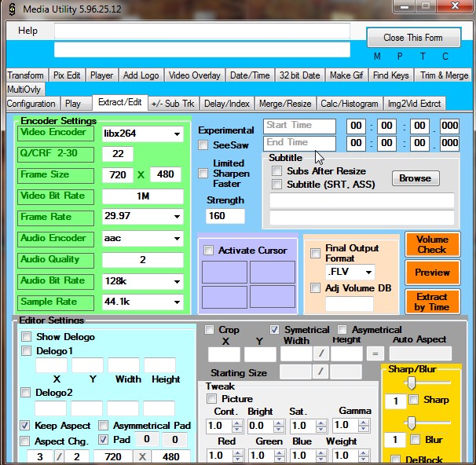Screen dimensions: 476x465
Task: Increase the Cont. value with its spinner
Action: click(x=237, y=423)
